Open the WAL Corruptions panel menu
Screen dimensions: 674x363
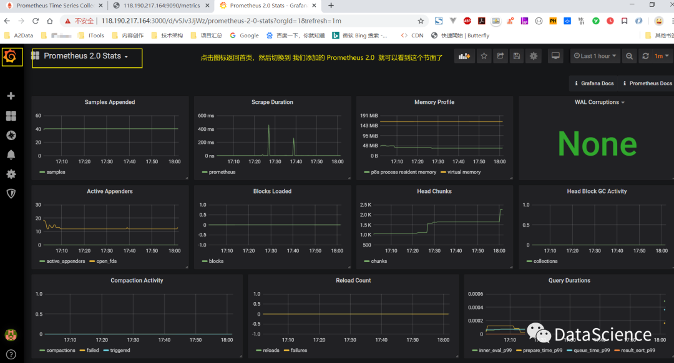coord(600,102)
